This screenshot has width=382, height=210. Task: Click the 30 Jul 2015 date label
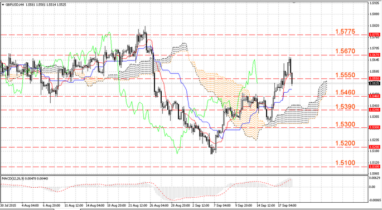[x=8, y=205]
